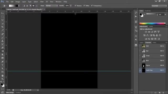The height and width of the screenshot is (94, 168).
Task: Open the Opacity slider dropdown arrow
Action: coord(71,6)
